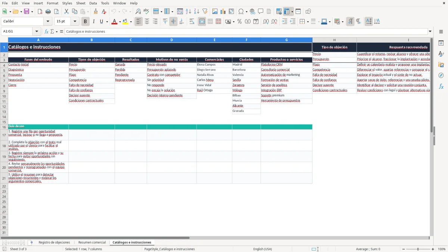Open the Font Size dropdown
The image size is (448, 252).
click(x=75, y=22)
